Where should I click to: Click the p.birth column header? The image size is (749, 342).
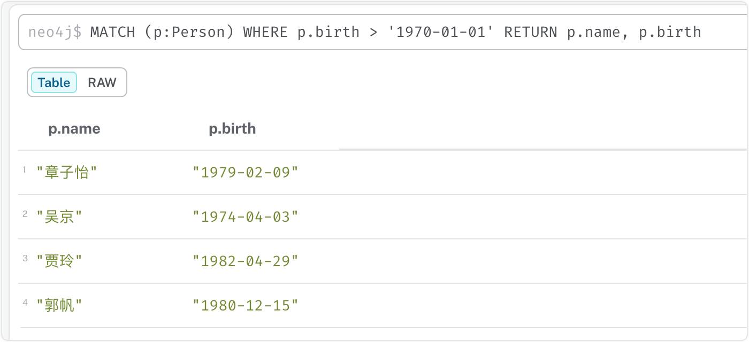(x=232, y=129)
